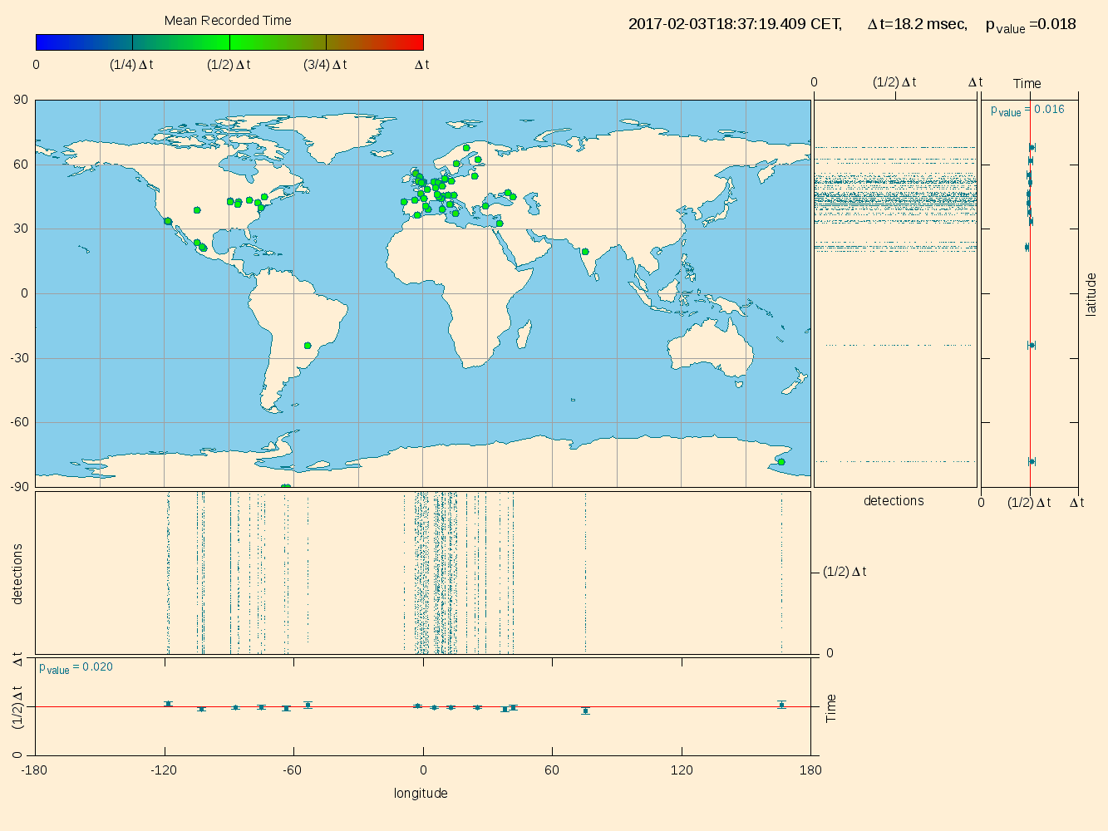Click the vertical latitude axis label

1091,294
